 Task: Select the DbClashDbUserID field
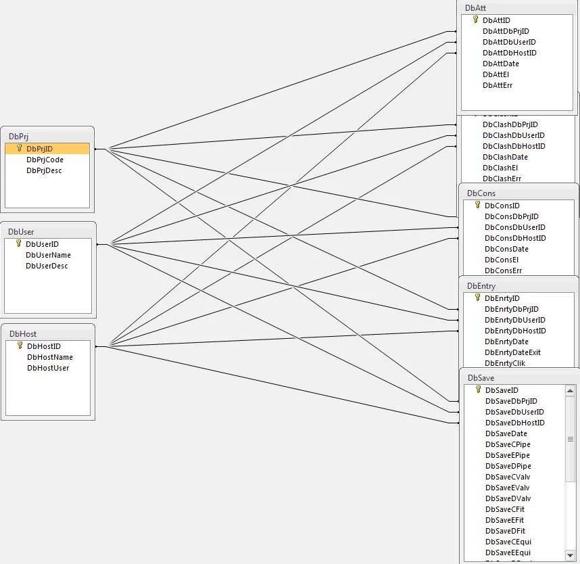[513, 135]
